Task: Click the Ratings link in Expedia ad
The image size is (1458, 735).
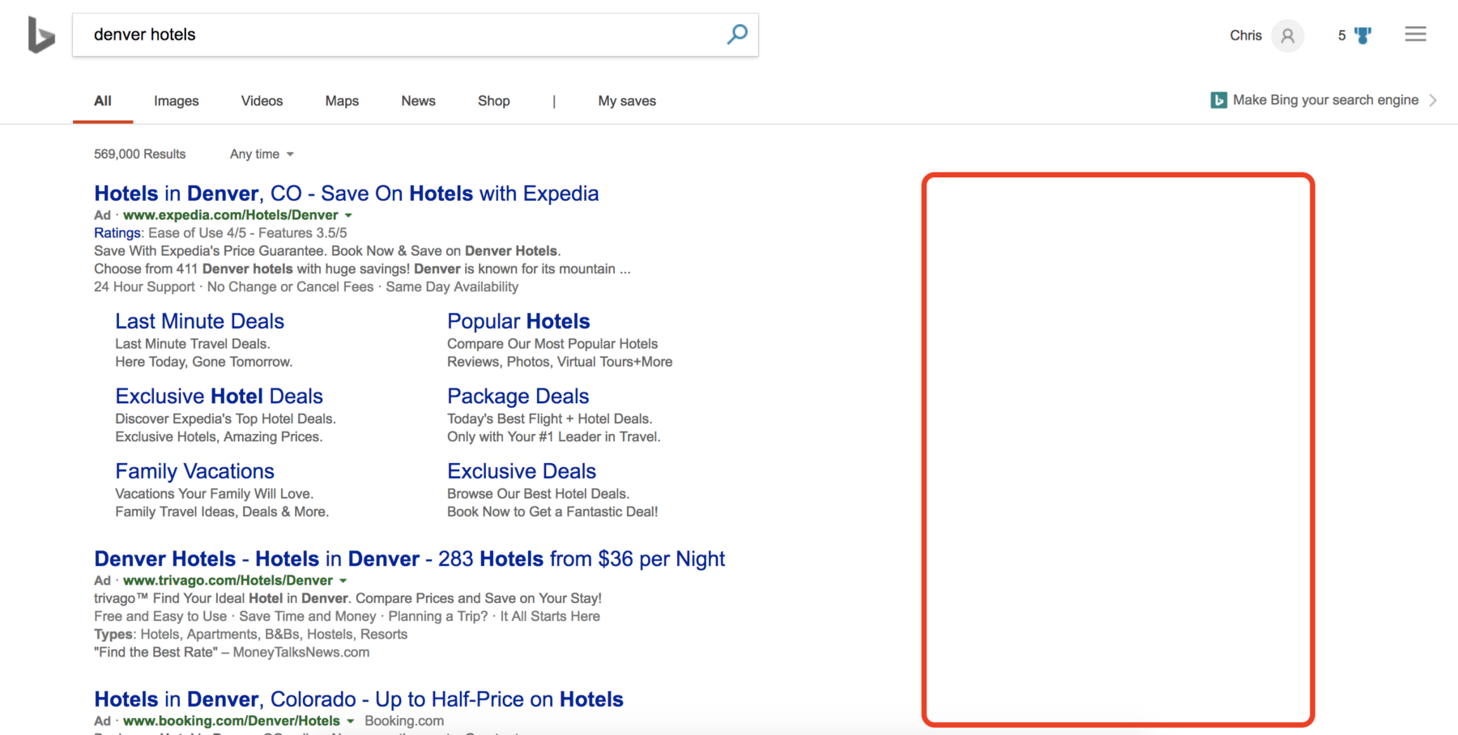Action: [117, 233]
